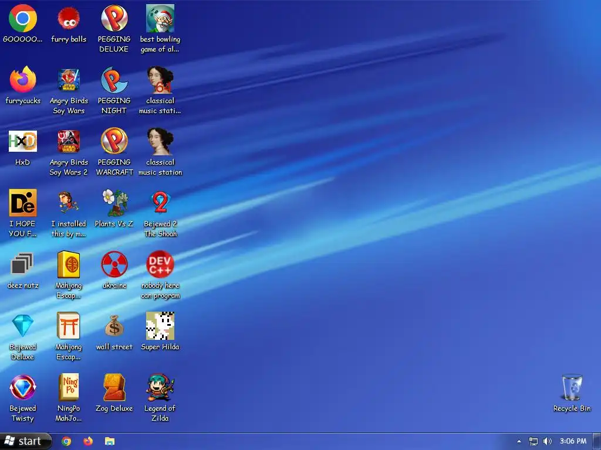Image resolution: width=601 pixels, height=450 pixels.
Task: Select the Angry Birds Soy Wars 2 icon
Action: (69, 141)
